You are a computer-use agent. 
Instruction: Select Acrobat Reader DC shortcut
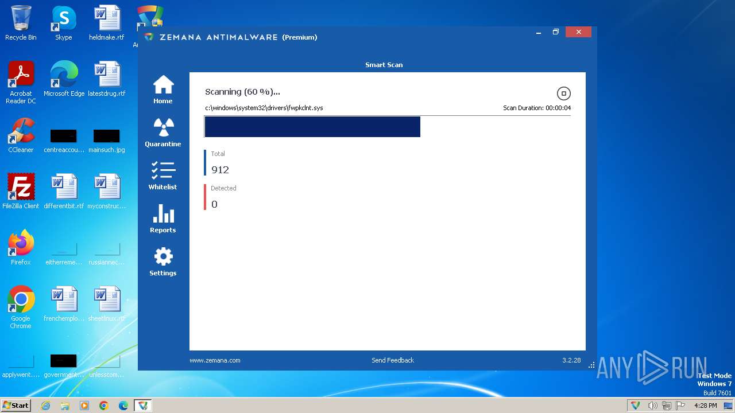pos(21,83)
